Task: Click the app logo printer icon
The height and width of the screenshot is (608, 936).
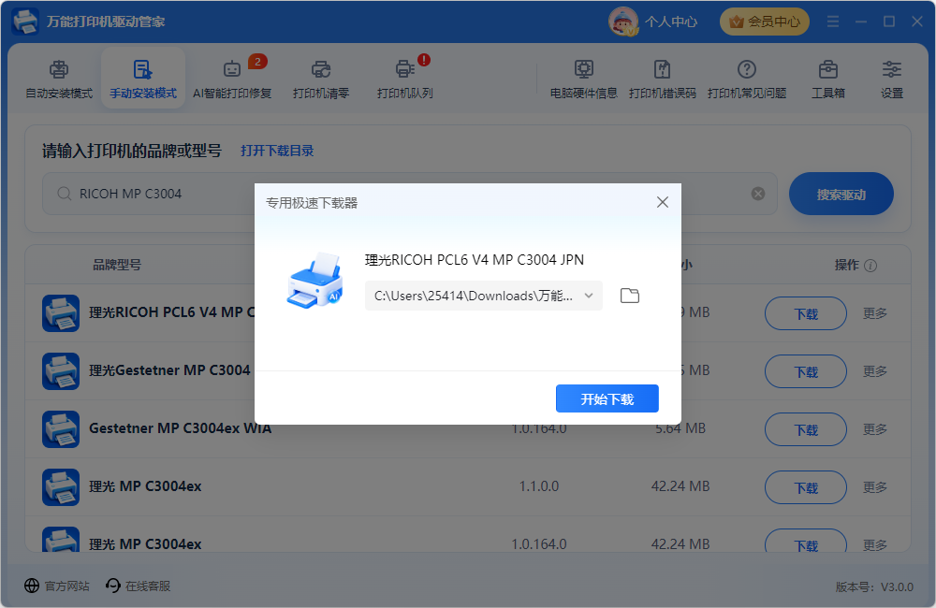Action: pos(25,22)
